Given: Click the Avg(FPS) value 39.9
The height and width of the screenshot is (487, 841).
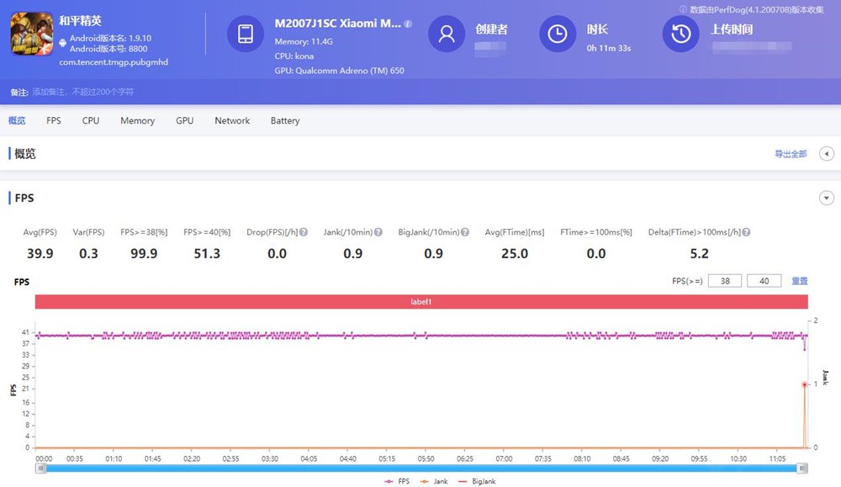Looking at the screenshot, I should (x=40, y=254).
